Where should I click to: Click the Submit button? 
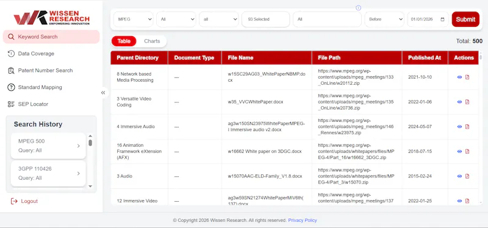(x=465, y=20)
